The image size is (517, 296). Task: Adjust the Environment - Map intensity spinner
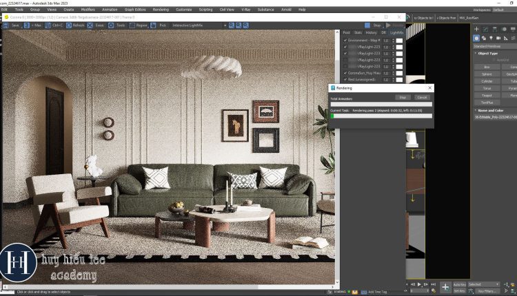(x=394, y=41)
